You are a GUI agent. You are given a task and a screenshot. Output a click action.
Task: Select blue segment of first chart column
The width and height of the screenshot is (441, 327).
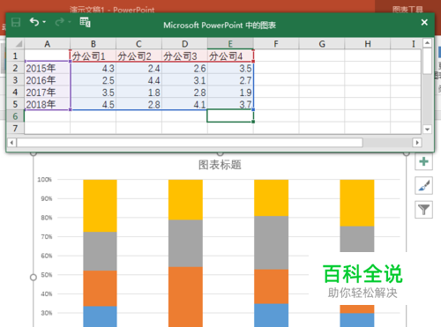coord(100,316)
